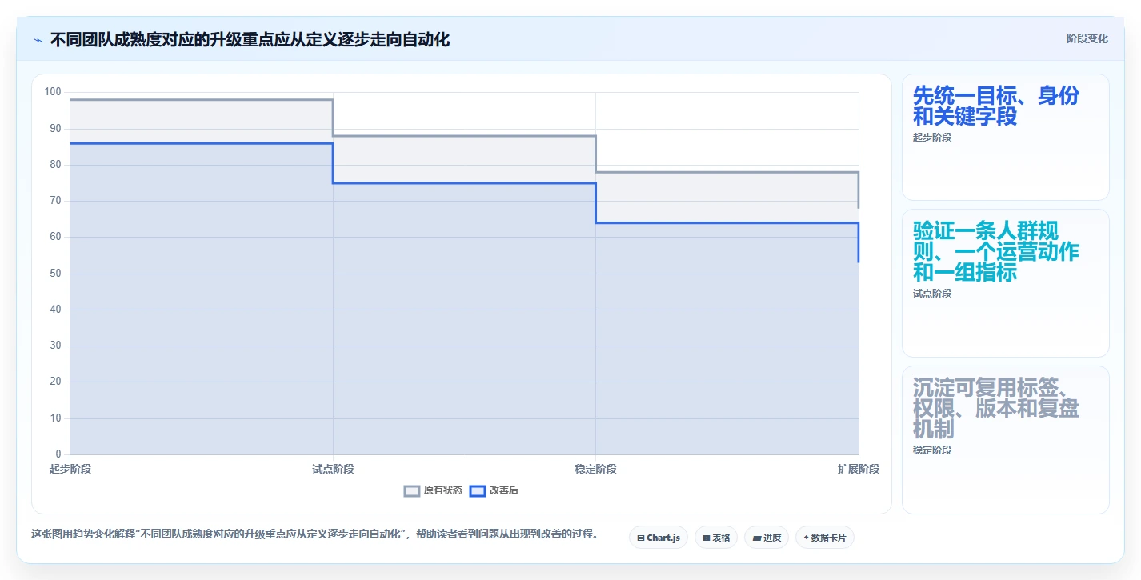This screenshot has height=580, width=1141.
Task: Select the 进度 tag chip
Action: [767, 538]
